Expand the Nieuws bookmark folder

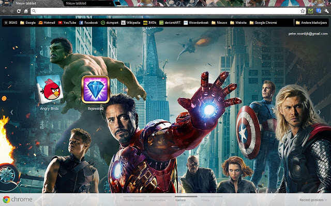(219, 23)
